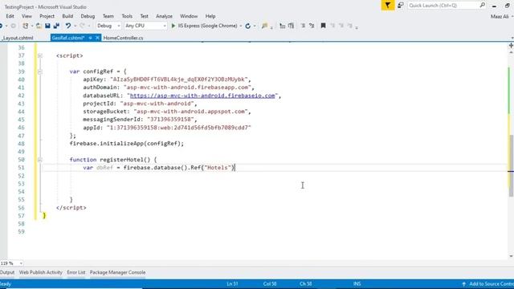Click the Navigate Forward toolbar icon
Viewport: 514px width, 289px height.
point(13,26)
